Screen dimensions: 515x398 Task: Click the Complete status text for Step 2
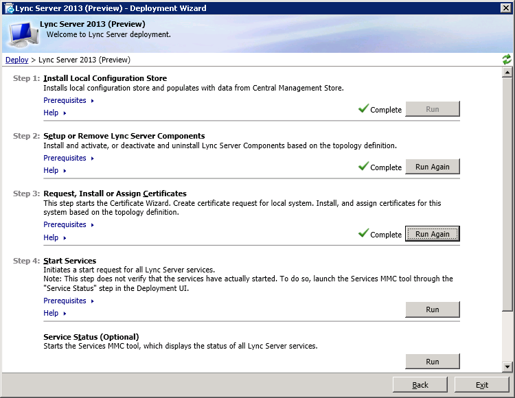tap(386, 167)
